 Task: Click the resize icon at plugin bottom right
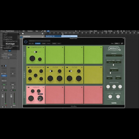122,103
